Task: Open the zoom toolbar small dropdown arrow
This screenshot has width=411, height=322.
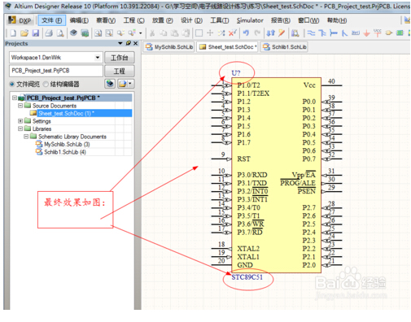Action: point(141,33)
